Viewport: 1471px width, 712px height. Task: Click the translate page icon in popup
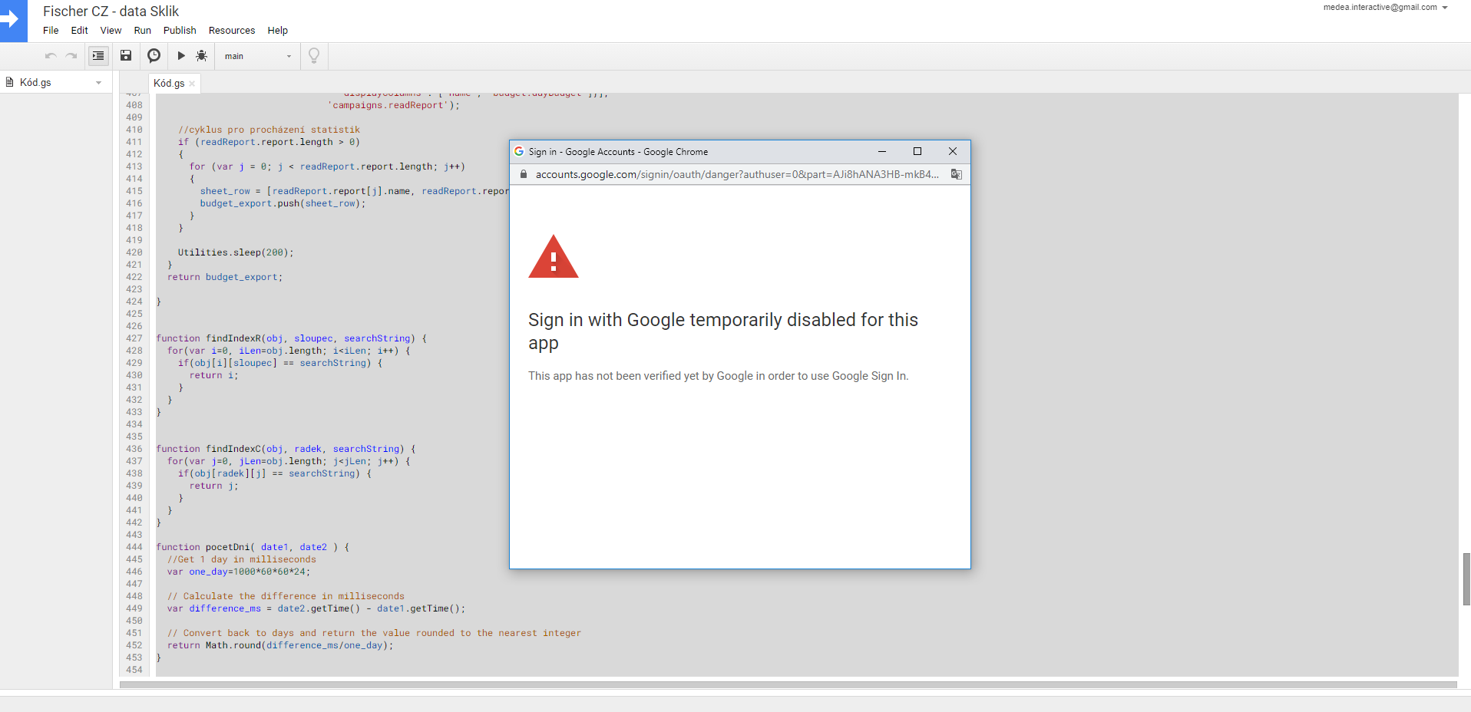(x=957, y=174)
